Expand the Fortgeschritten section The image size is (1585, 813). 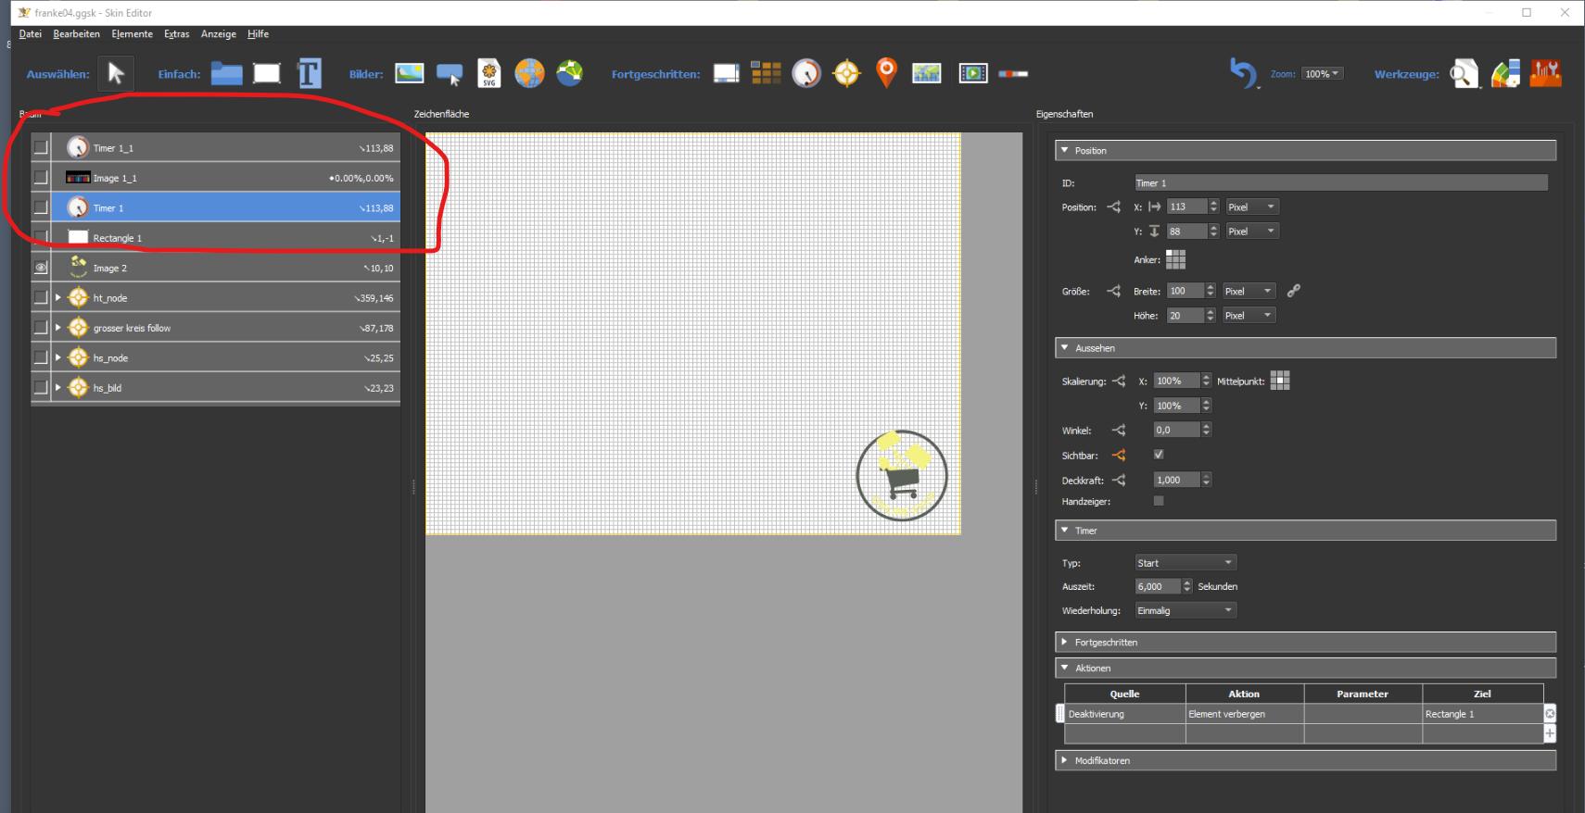(1305, 642)
